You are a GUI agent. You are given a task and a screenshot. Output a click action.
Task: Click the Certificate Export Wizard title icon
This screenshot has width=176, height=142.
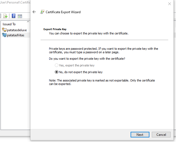tap(42, 12)
